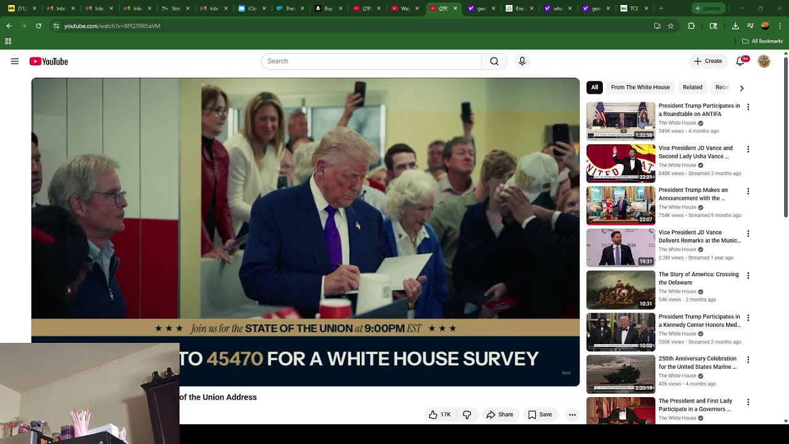The image size is (789, 444).
Task: Open the YouTube guide hamburger menu
Action: coord(15,61)
